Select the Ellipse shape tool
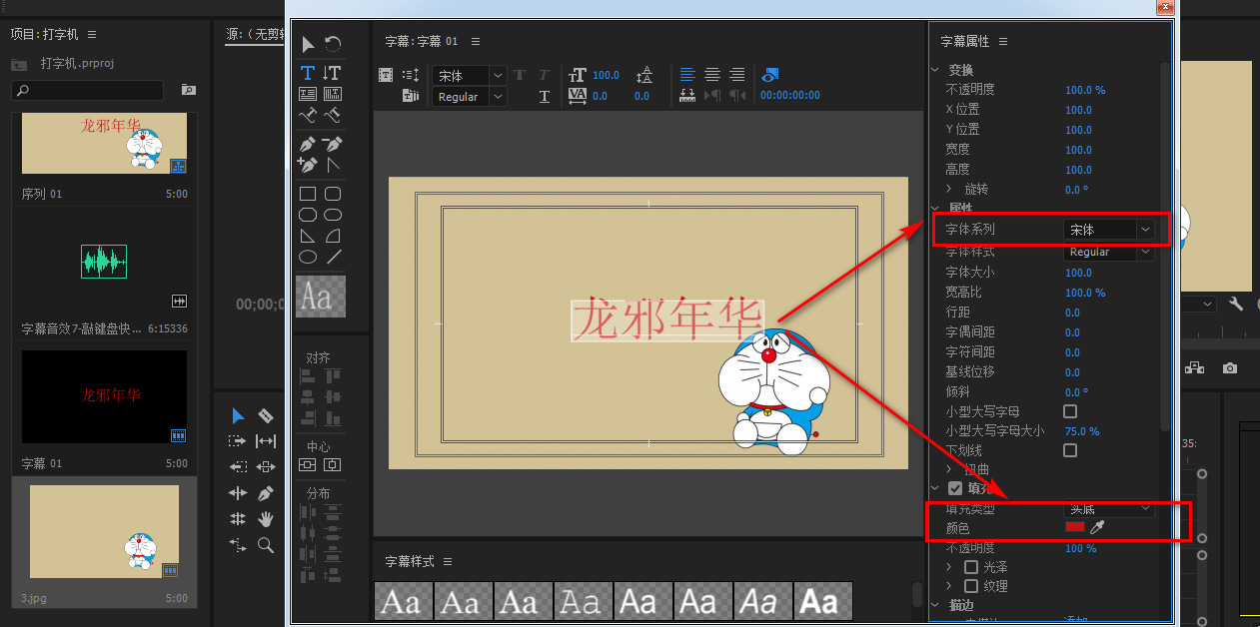 (309, 257)
